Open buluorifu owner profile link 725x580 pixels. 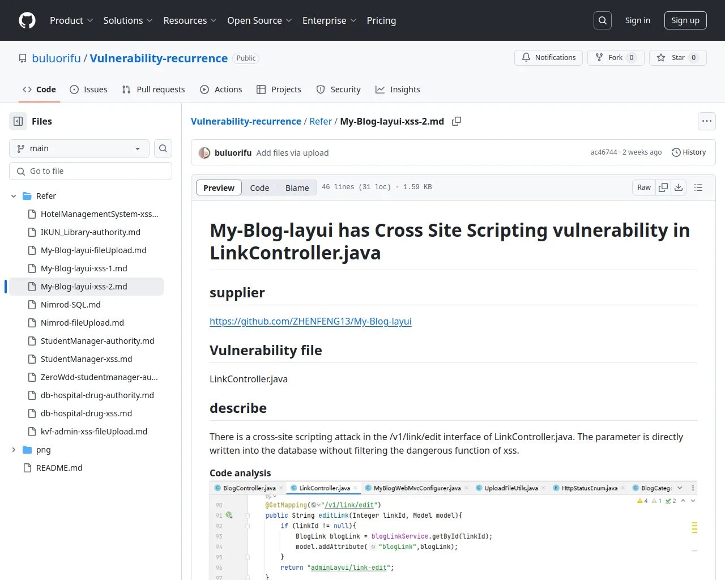pos(56,58)
